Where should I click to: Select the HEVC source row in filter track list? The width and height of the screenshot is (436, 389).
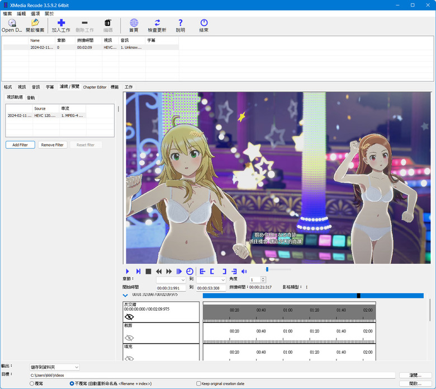(x=46, y=115)
